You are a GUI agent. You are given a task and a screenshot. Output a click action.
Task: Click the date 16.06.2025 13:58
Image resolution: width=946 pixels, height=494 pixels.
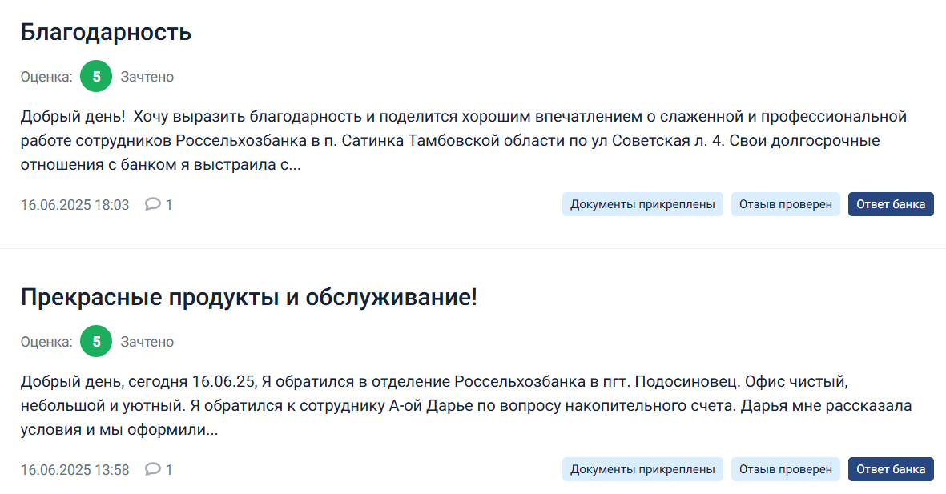[74, 470]
